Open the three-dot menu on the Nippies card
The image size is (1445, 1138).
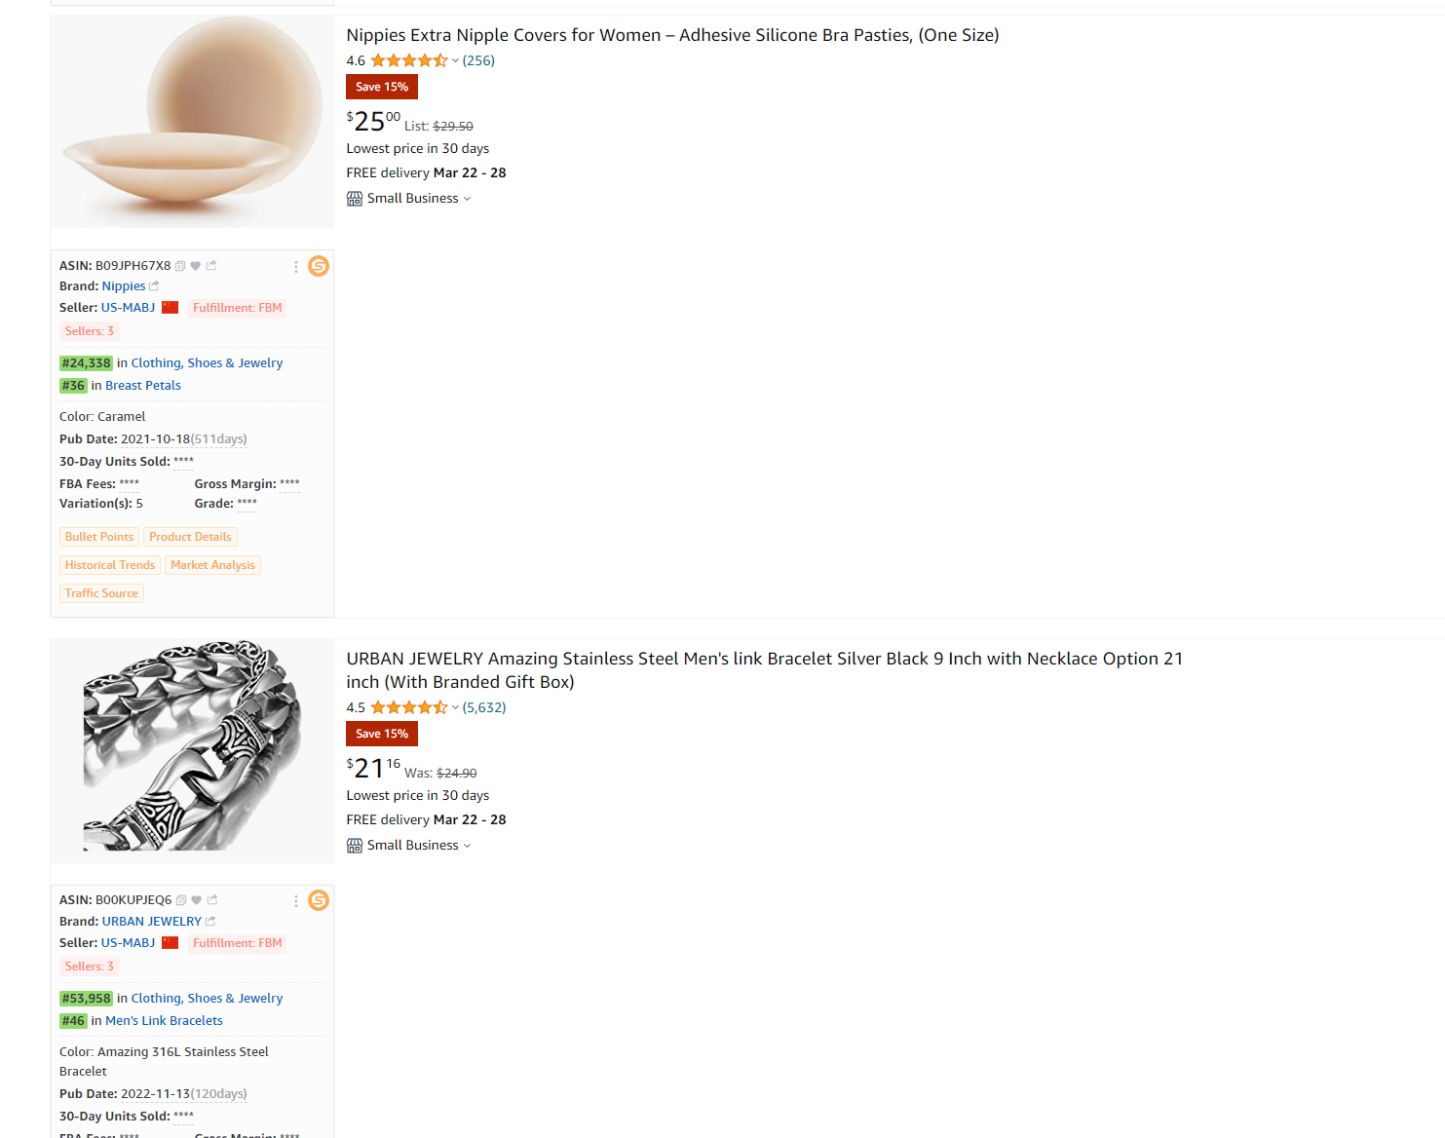pos(296,266)
